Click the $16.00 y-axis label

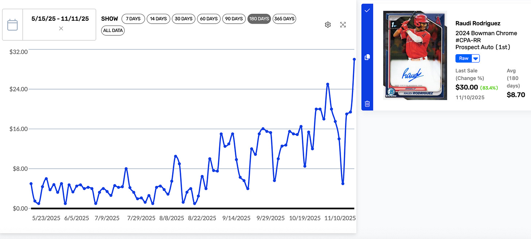pos(19,129)
